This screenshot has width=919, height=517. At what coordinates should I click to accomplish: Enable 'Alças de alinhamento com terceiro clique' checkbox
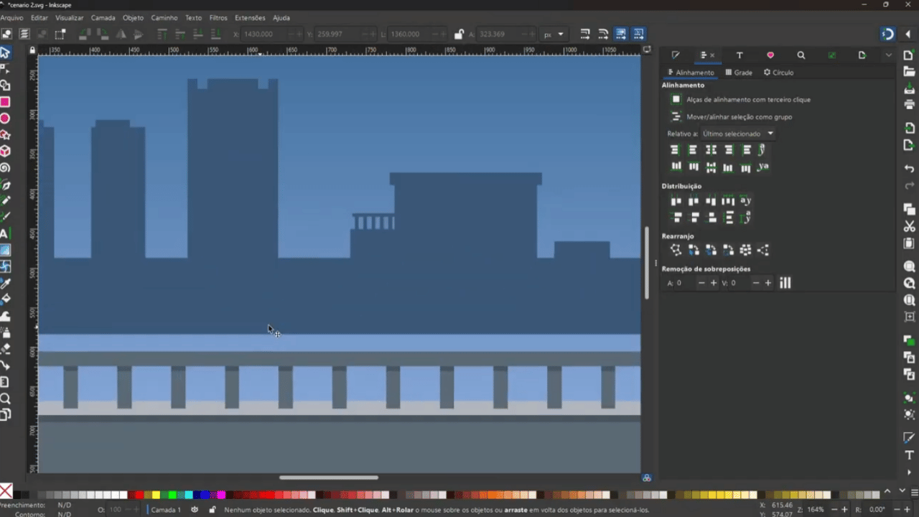(676, 100)
